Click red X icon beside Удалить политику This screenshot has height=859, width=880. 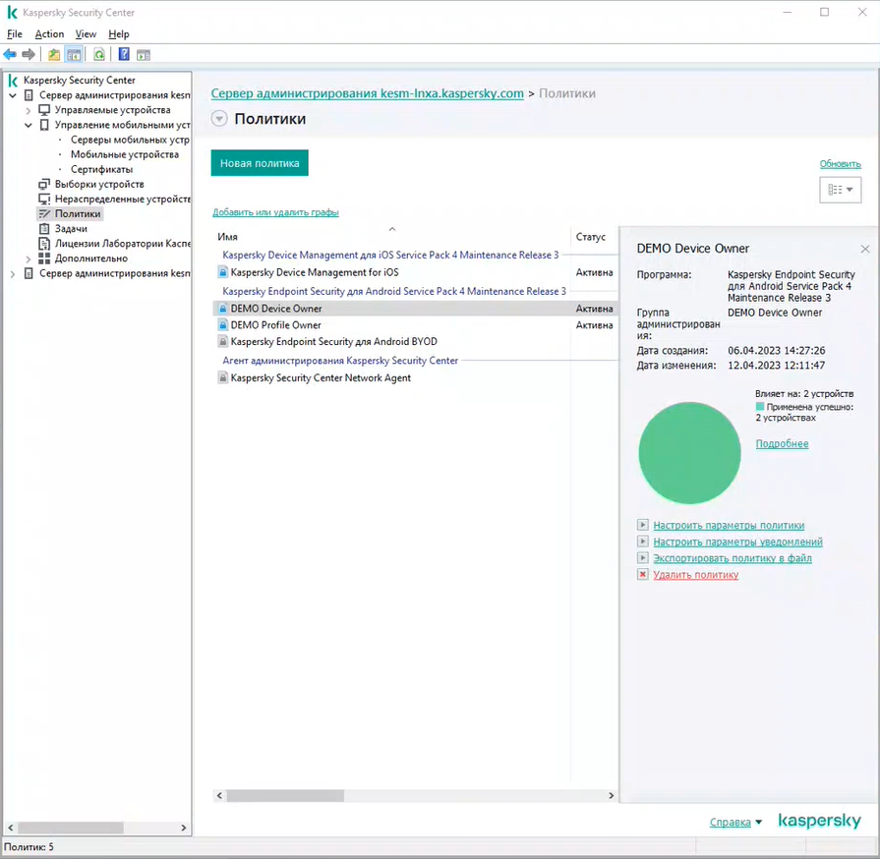click(643, 574)
